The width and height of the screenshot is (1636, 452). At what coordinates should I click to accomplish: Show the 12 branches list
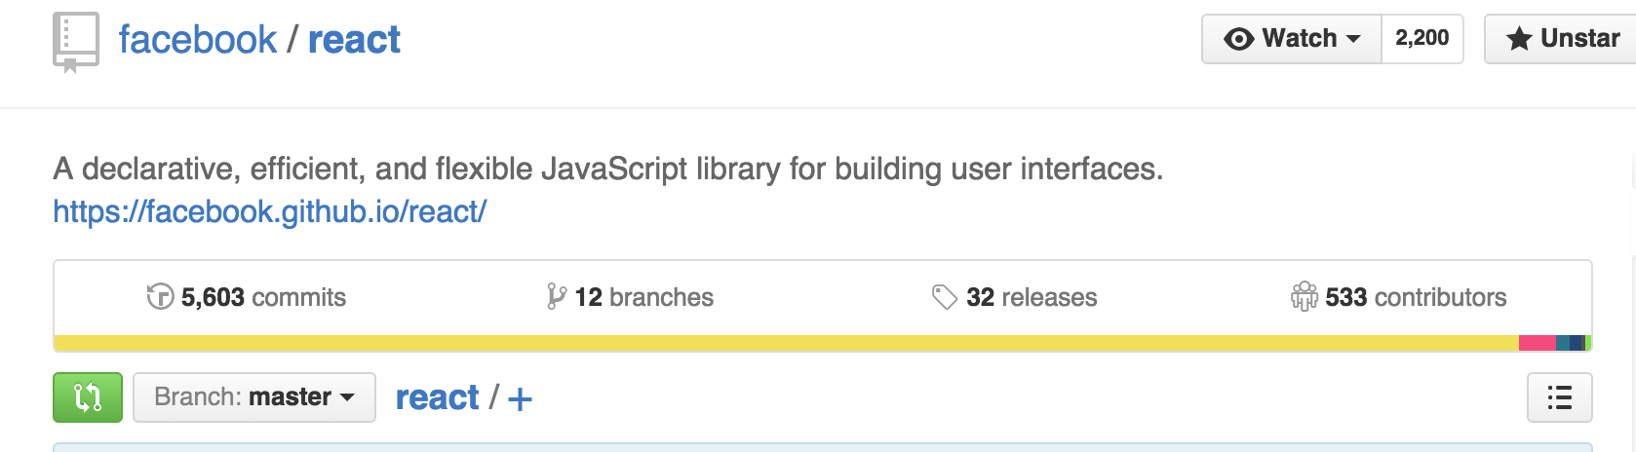(644, 297)
